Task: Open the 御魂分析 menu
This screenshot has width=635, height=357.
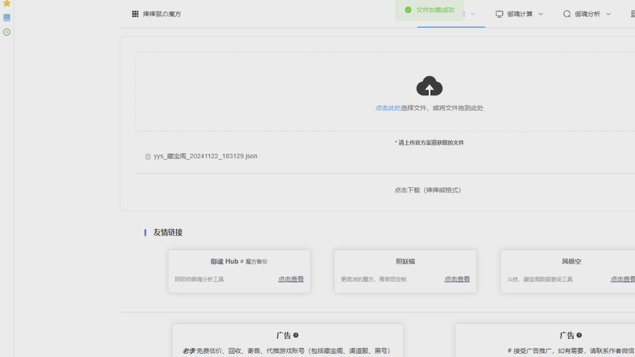Action: click(587, 14)
